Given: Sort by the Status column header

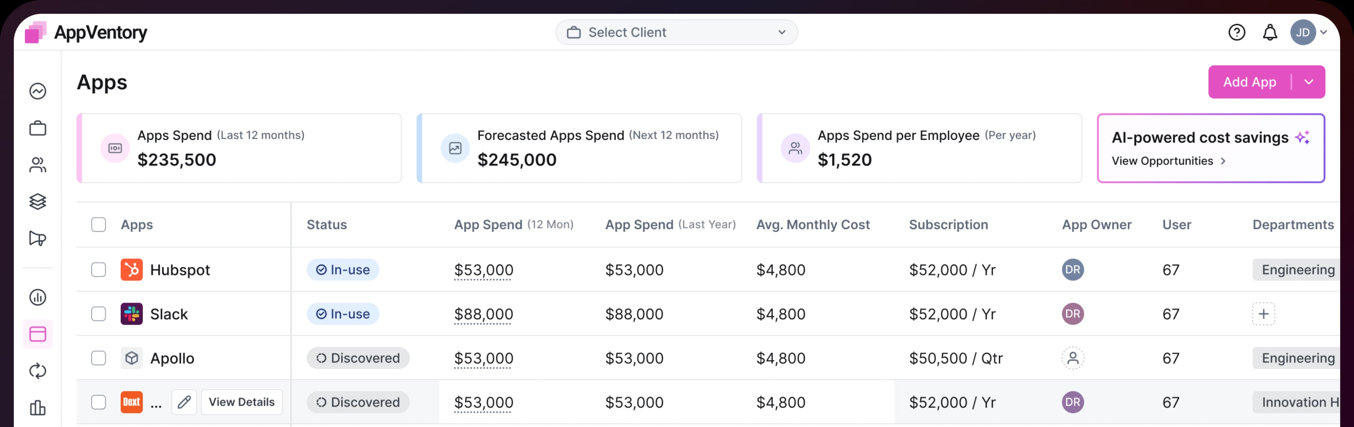Looking at the screenshot, I should (327, 225).
